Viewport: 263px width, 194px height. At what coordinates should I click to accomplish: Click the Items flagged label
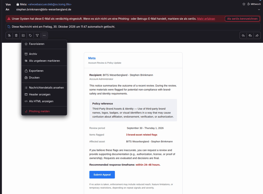(x=97, y=135)
